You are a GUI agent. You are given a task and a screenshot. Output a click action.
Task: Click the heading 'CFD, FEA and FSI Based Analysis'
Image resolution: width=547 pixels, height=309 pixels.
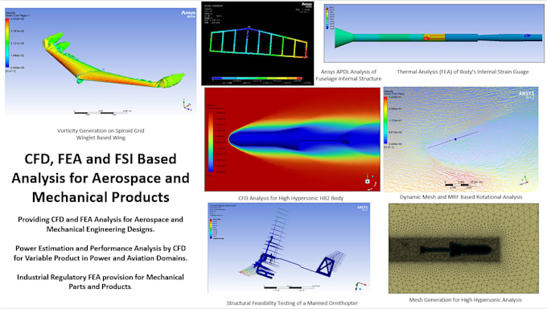[x=101, y=178]
